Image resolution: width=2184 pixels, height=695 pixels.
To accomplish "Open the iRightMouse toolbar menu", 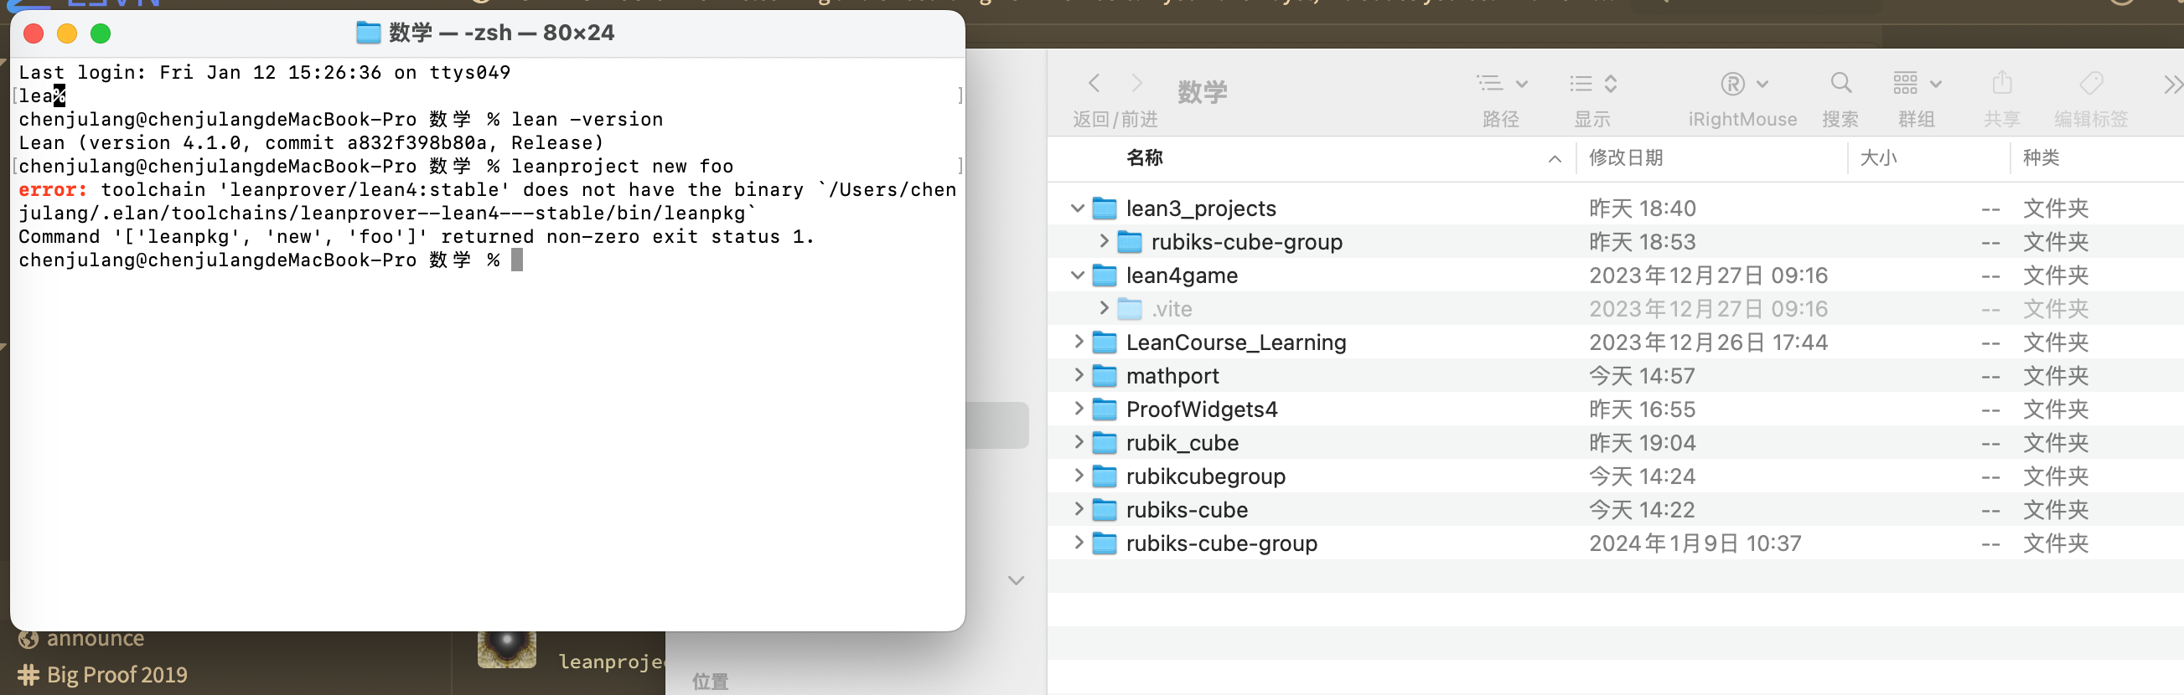I will coord(1744,84).
